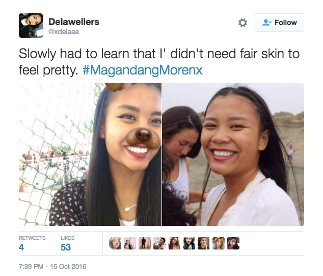This screenshot has width=323, height=276.
Task: Click the Follow button
Action: 279,22
